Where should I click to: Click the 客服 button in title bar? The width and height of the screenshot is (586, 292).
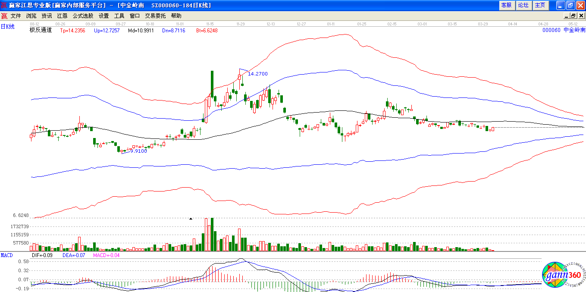506,5
